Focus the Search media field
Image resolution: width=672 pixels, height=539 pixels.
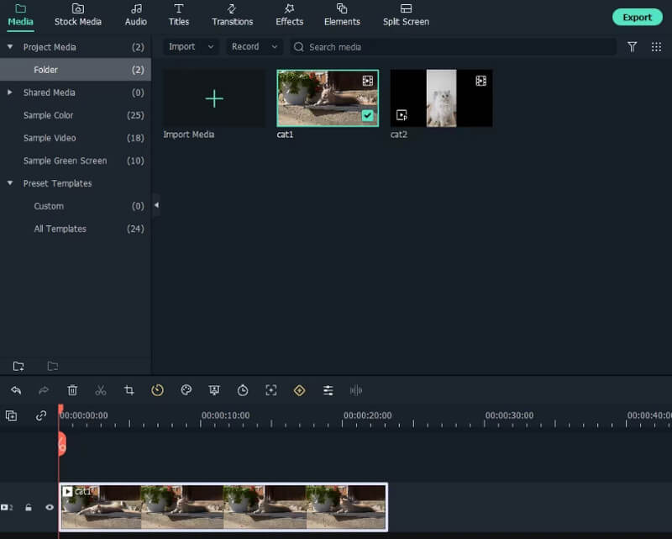(x=454, y=47)
